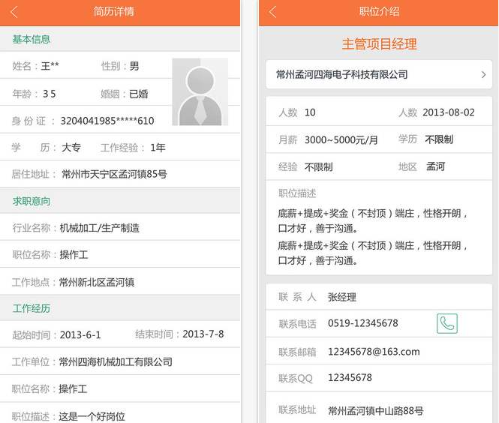Click headcount value 10
This screenshot has height=423, width=499.
pos(310,112)
